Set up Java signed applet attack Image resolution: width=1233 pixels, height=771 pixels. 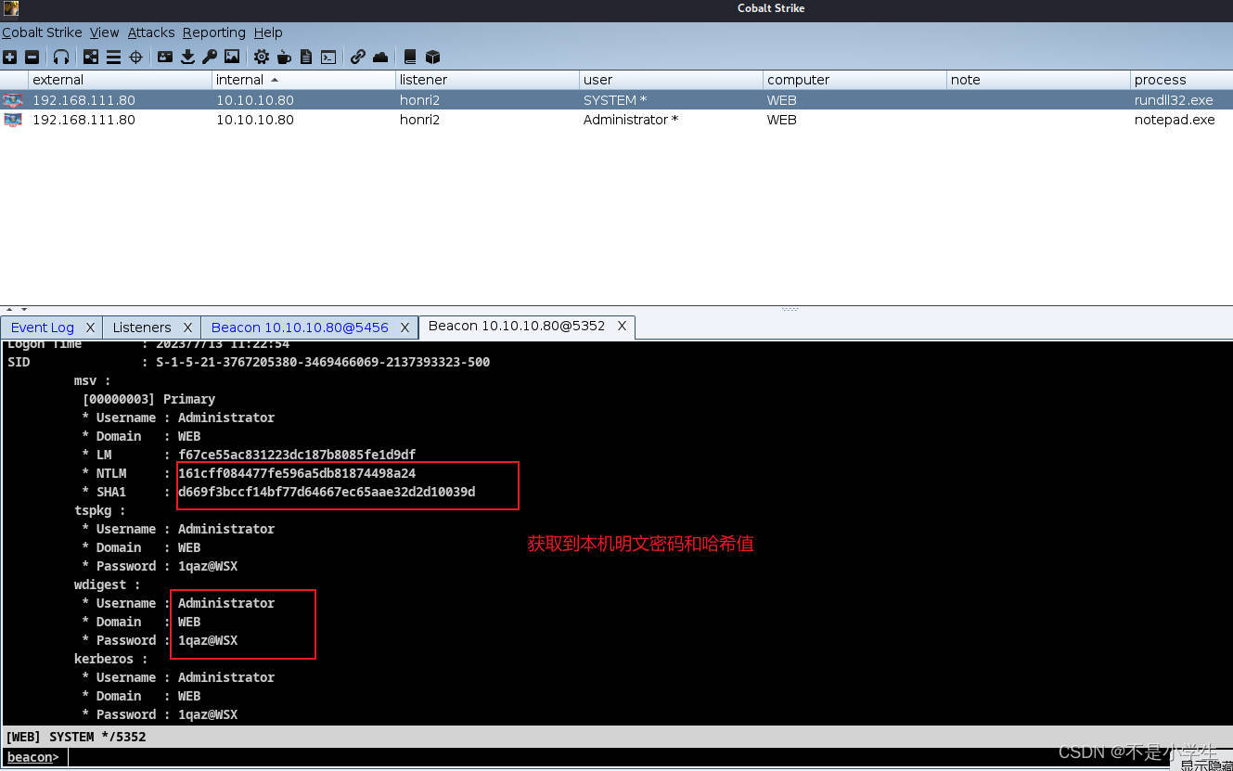[284, 57]
